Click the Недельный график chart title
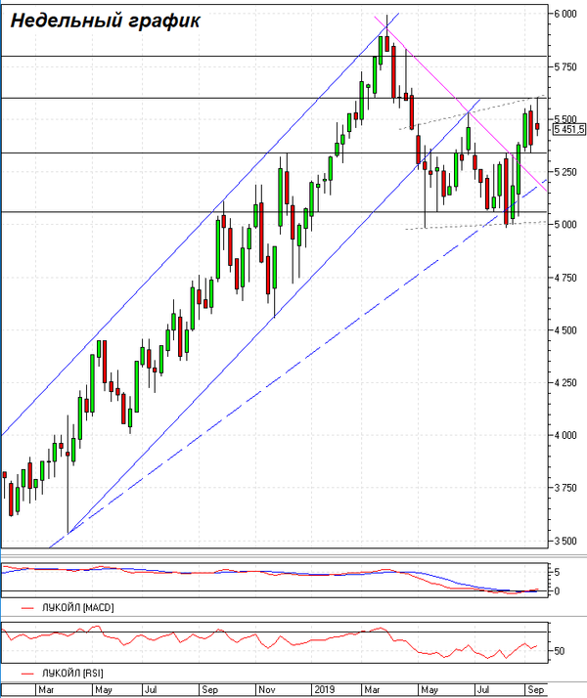This screenshot has height=698, width=587. click(x=105, y=21)
